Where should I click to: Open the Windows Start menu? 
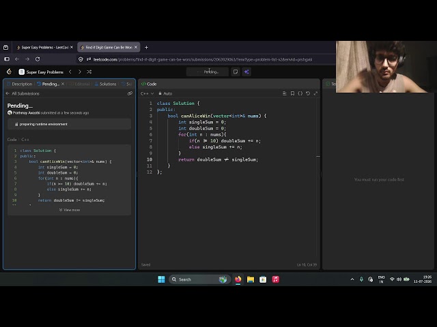pyautogui.click(x=161, y=279)
